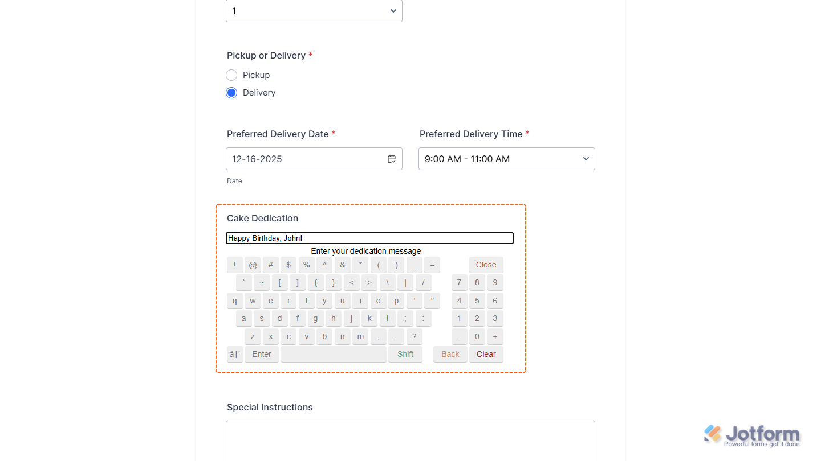This screenshot has width=821, height=461.
Task: Open the calendar icon on delivery date
Action: coord(392,159)
